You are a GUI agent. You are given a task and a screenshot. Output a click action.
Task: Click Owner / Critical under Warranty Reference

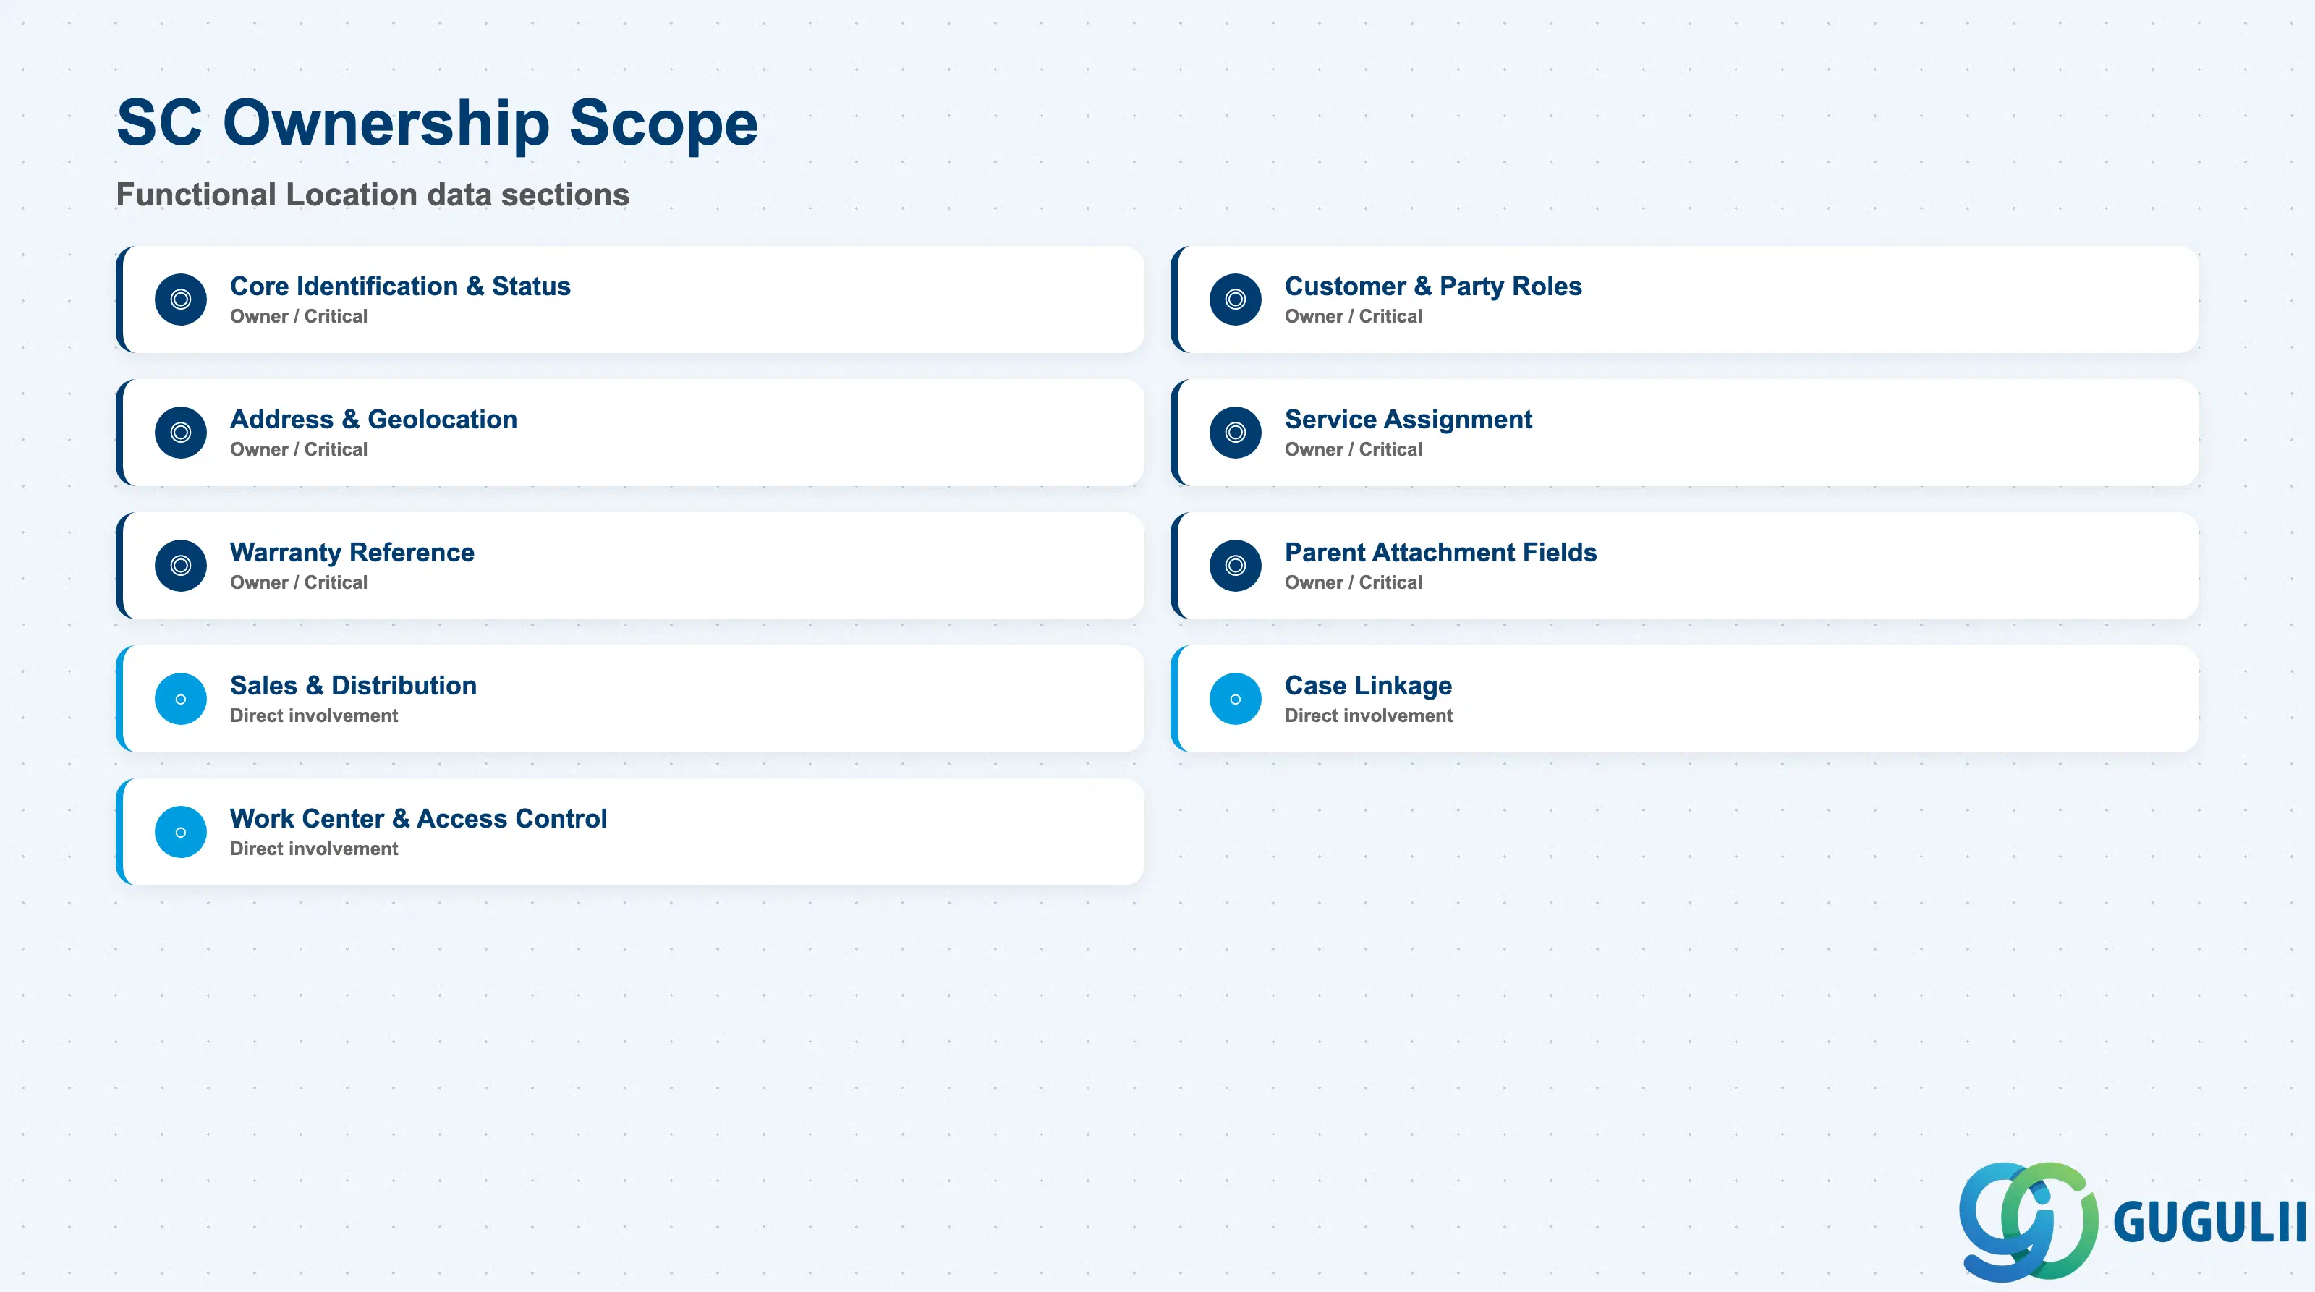click(x=298, y=582)
